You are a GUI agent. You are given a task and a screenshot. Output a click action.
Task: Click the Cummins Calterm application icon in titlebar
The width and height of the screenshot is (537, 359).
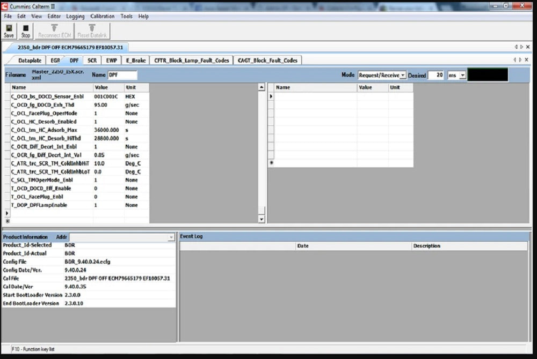click(4, 5)
